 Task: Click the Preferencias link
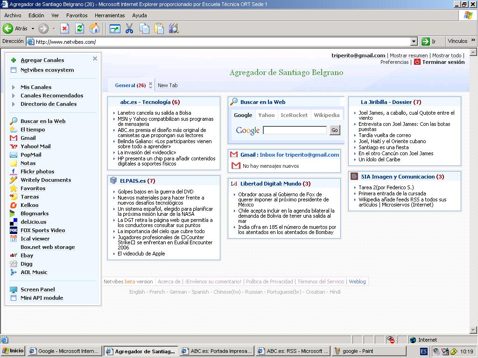394,62
